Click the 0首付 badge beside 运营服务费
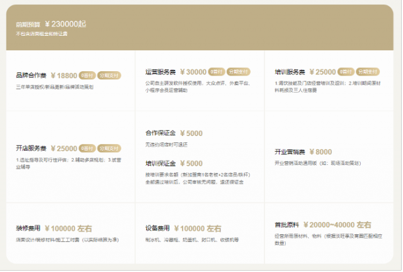The image size is (403, 272). pos(216,72)
